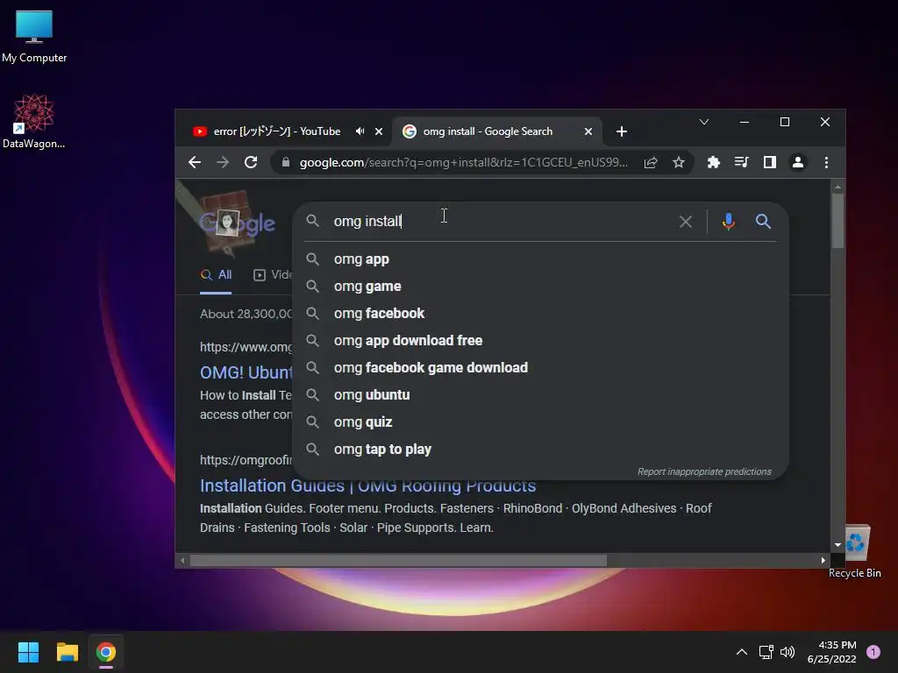898x673 pixels.
Task: Clear the search box with X
Action: point(686,222)
